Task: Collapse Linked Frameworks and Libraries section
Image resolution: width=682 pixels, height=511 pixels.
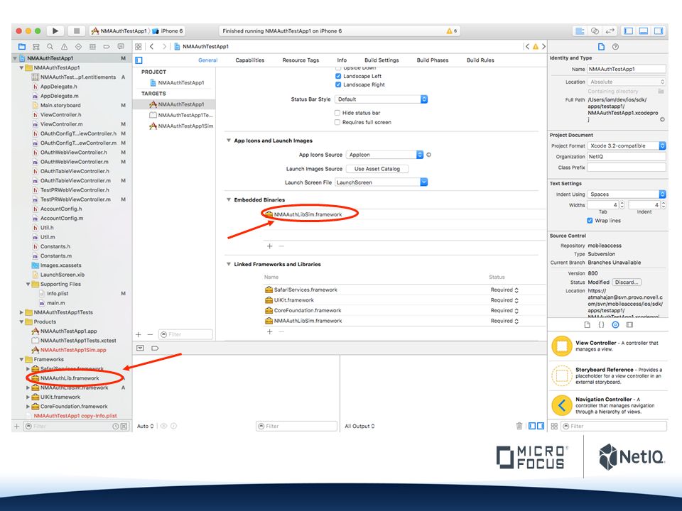Action: (x=228, y=264)
